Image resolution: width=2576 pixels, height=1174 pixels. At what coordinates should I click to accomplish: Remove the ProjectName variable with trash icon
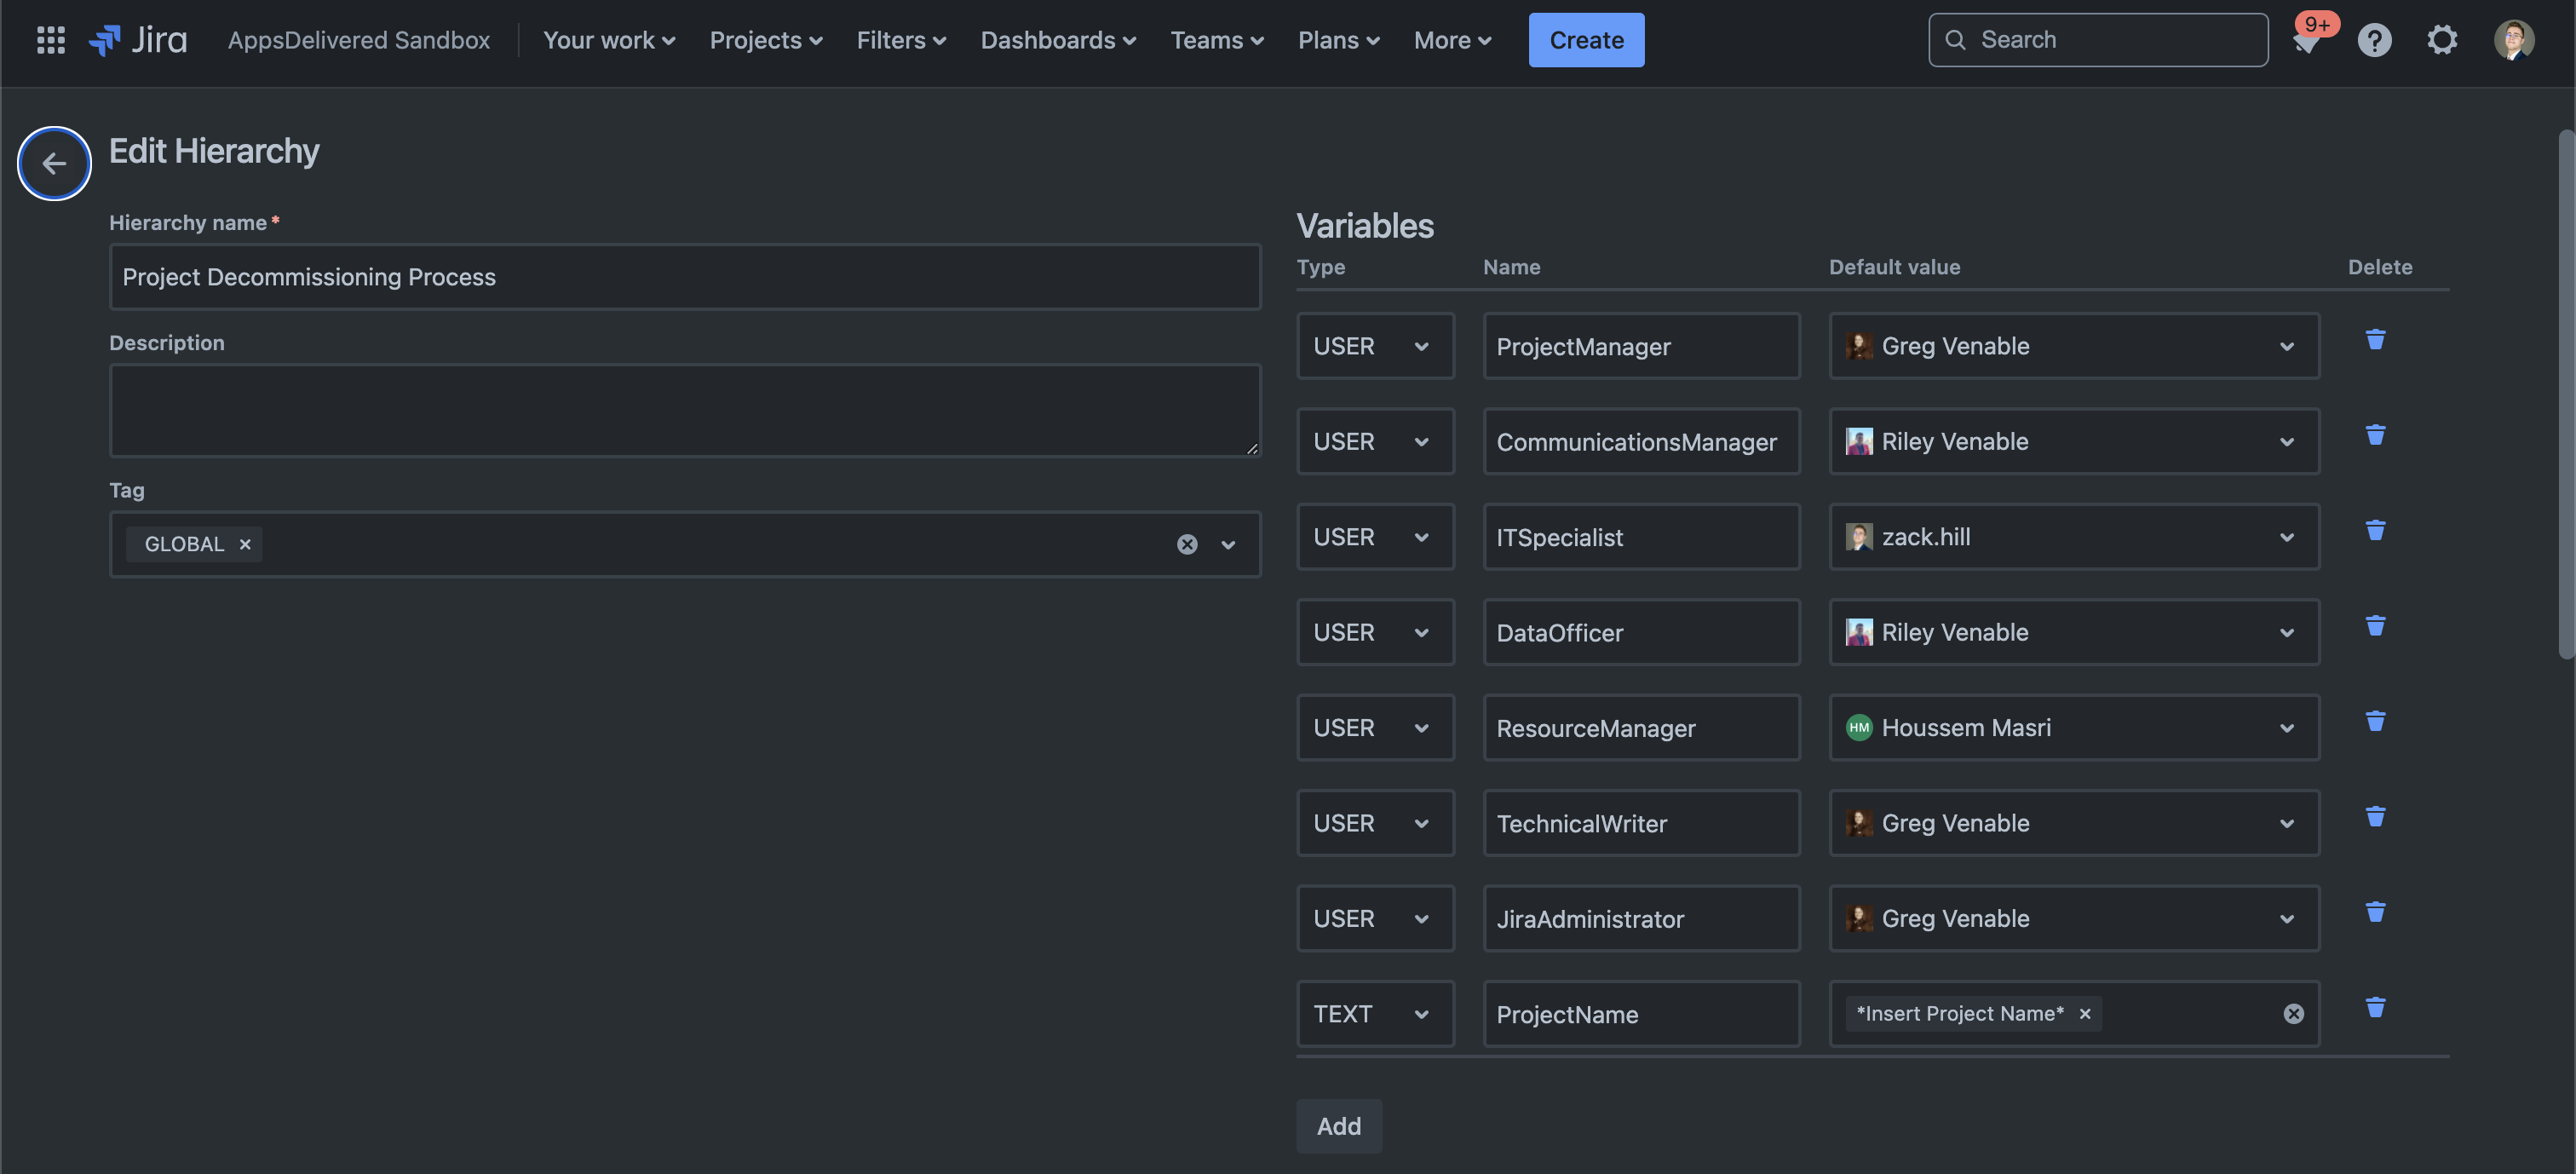[x=2375, y=1007]
